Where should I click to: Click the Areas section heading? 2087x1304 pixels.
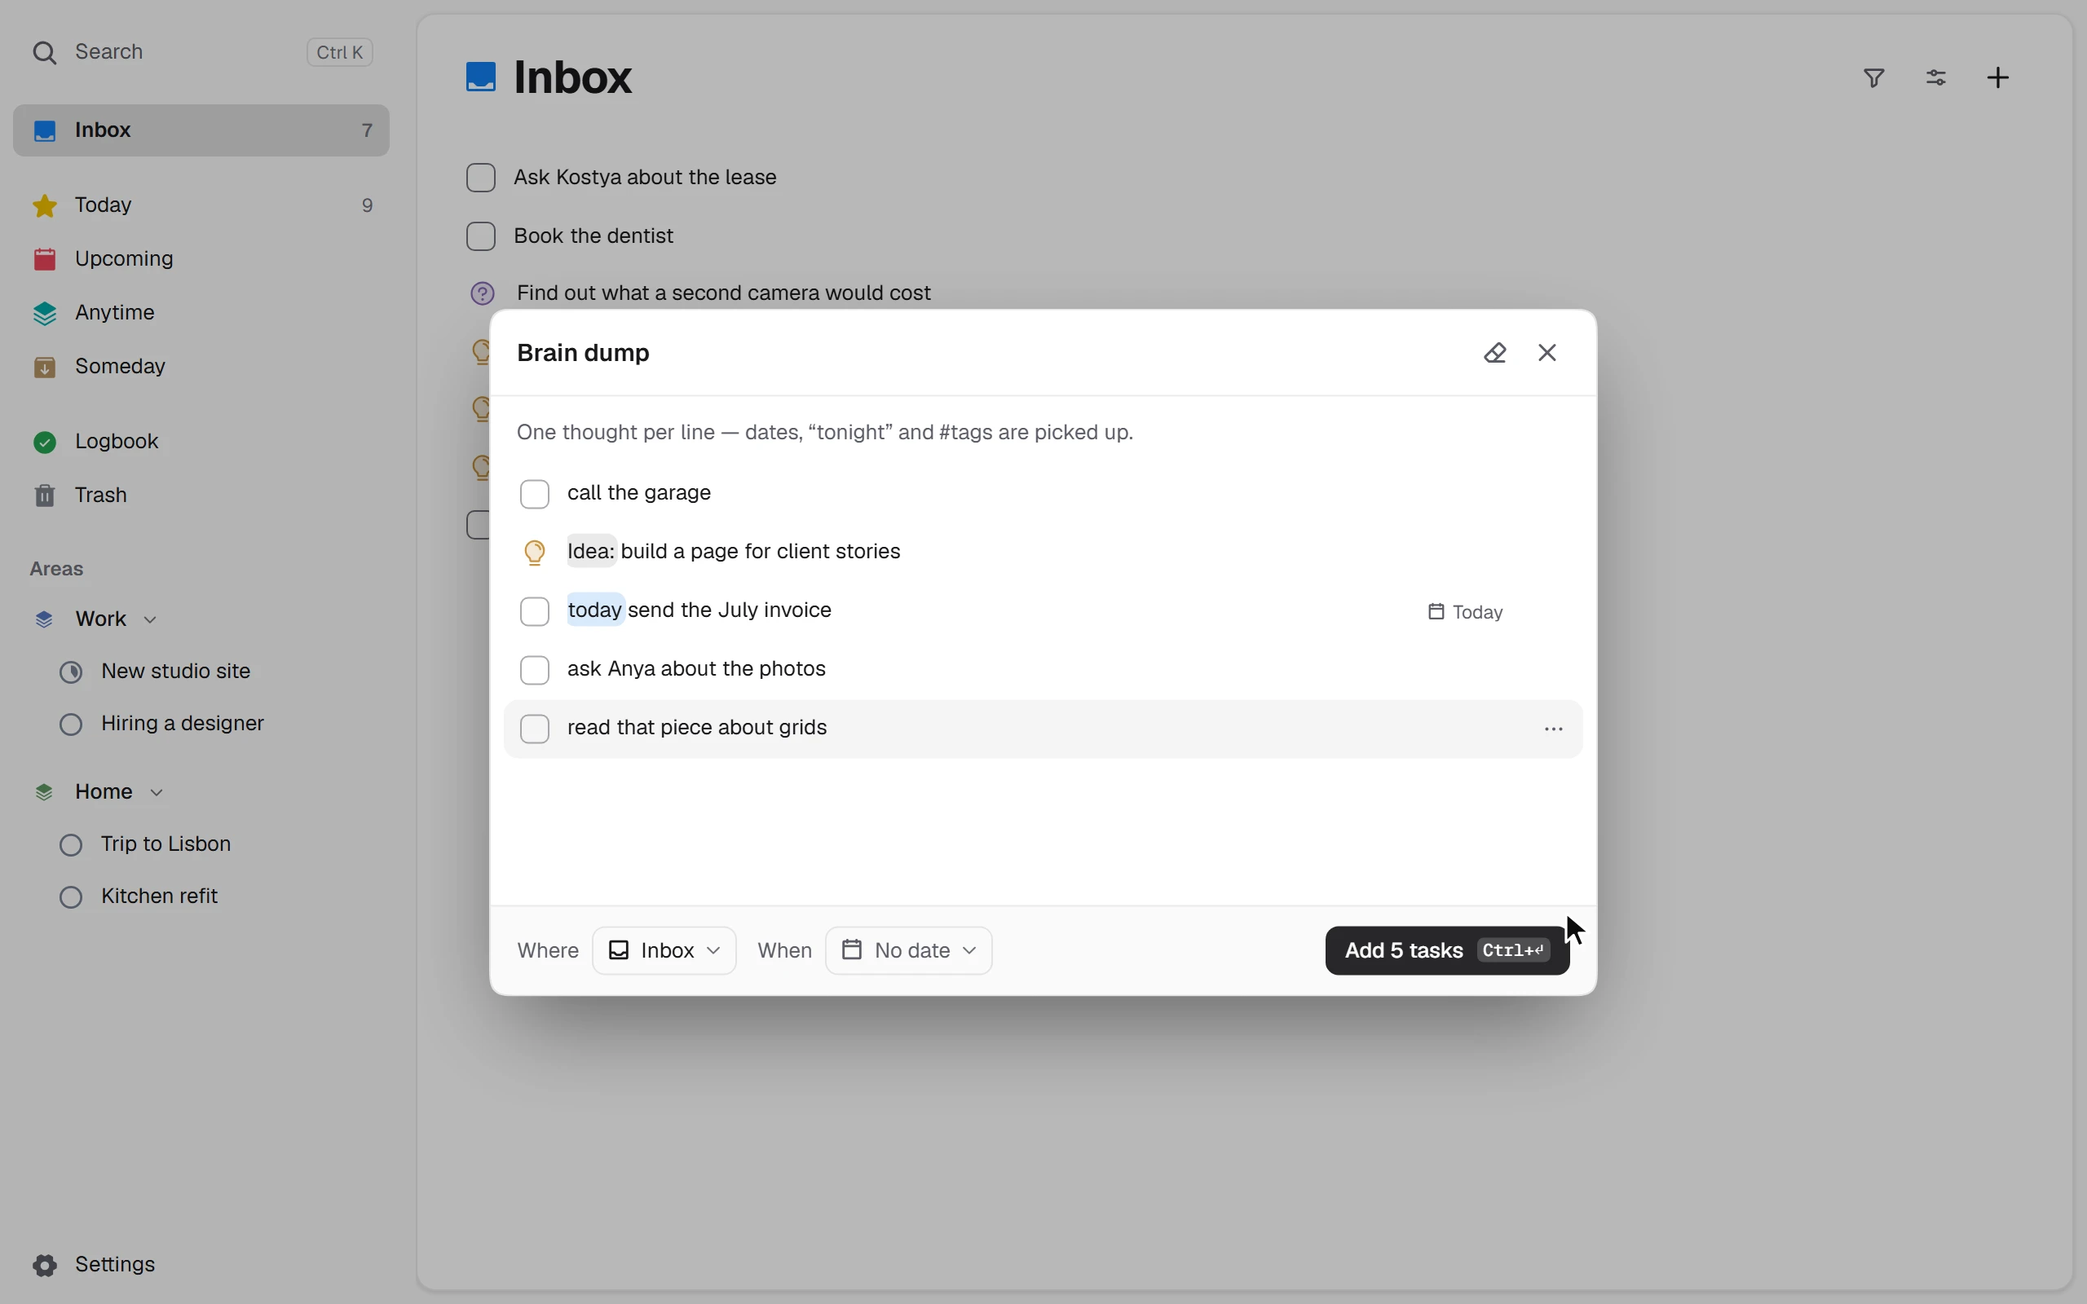click(x=57, y=569)
